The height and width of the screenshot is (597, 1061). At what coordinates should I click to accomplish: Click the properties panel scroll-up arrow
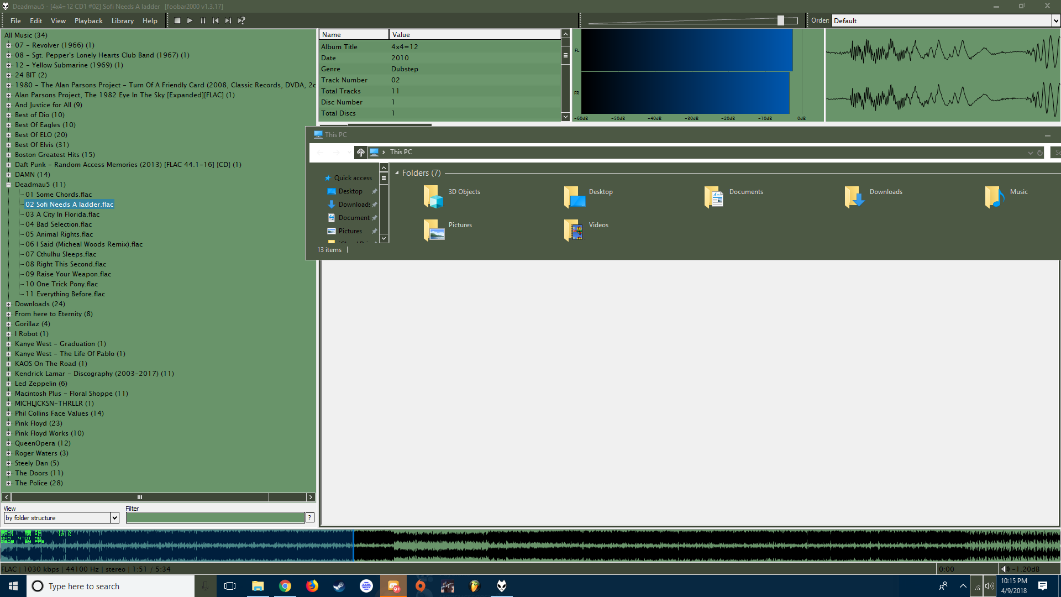point(565,34)
